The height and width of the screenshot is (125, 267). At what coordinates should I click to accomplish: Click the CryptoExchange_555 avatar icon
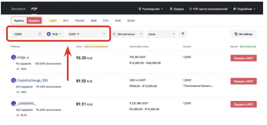tap(14, 80)
